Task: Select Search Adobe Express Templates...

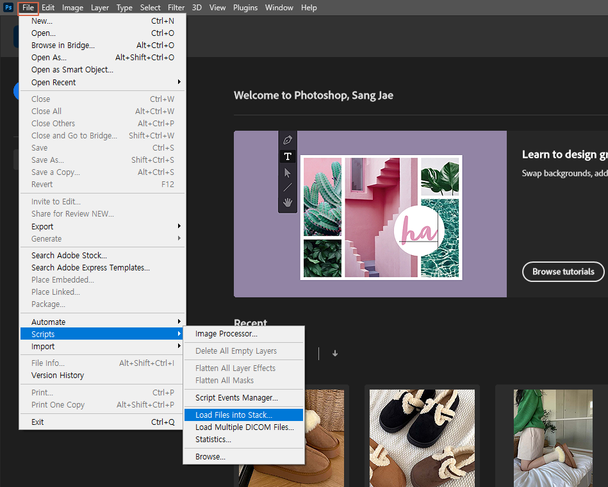Action: [103, 268]
